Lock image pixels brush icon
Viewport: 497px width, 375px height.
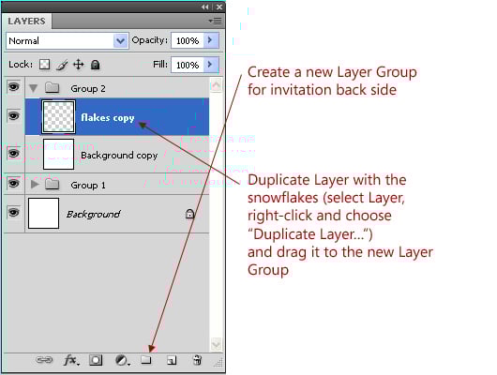pos(62,65)
